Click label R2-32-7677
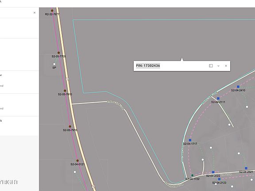Image resolution: width=255 pixels, height=191 pixels. 52,14
